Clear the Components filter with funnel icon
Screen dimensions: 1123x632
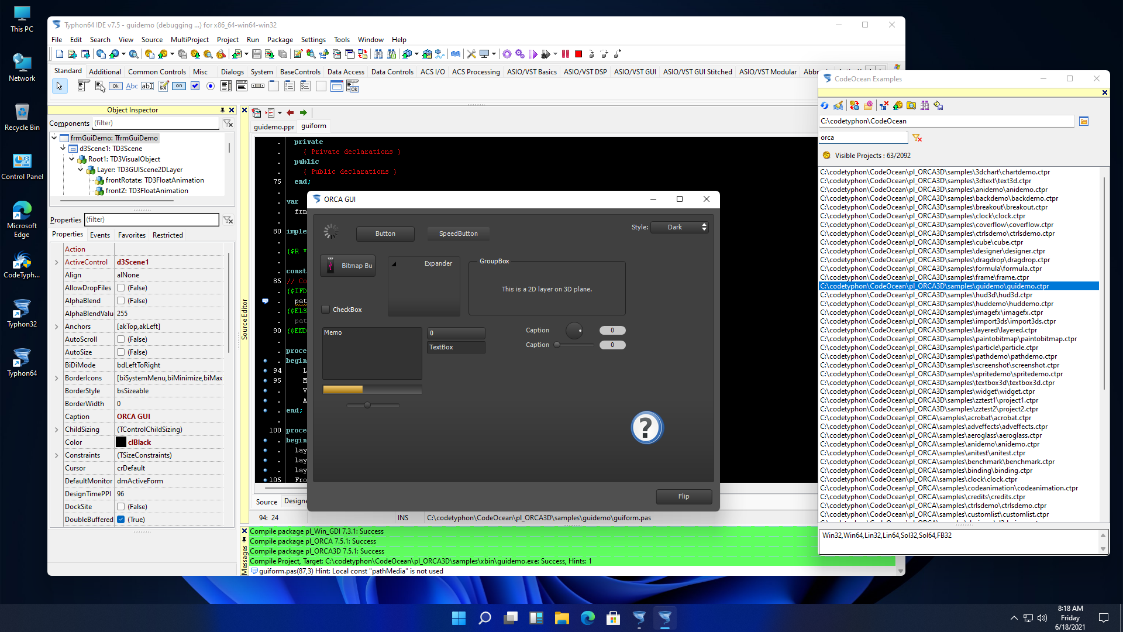pos(228,123)
